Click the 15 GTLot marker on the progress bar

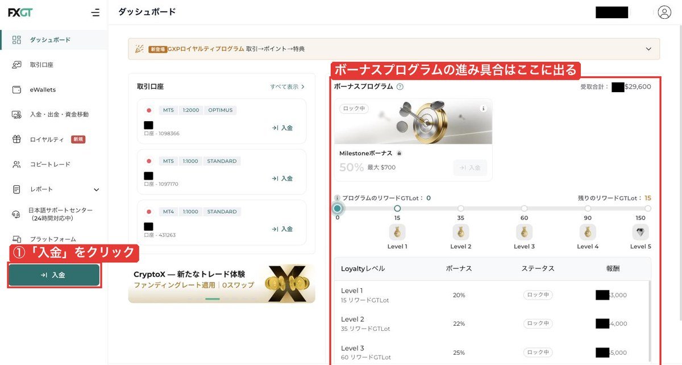coord(397,209)
